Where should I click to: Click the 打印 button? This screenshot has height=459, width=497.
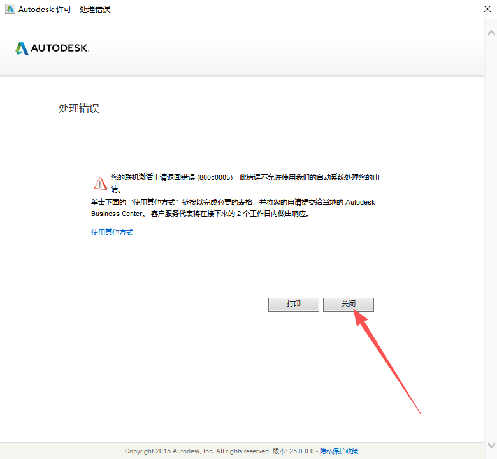point(294,304)
